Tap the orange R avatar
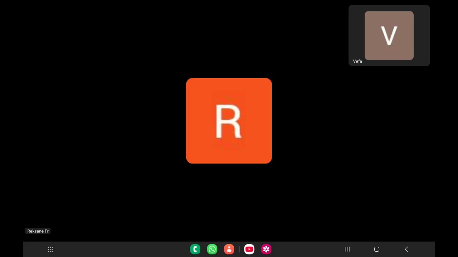The image size is (458, 257). point(229,121)
